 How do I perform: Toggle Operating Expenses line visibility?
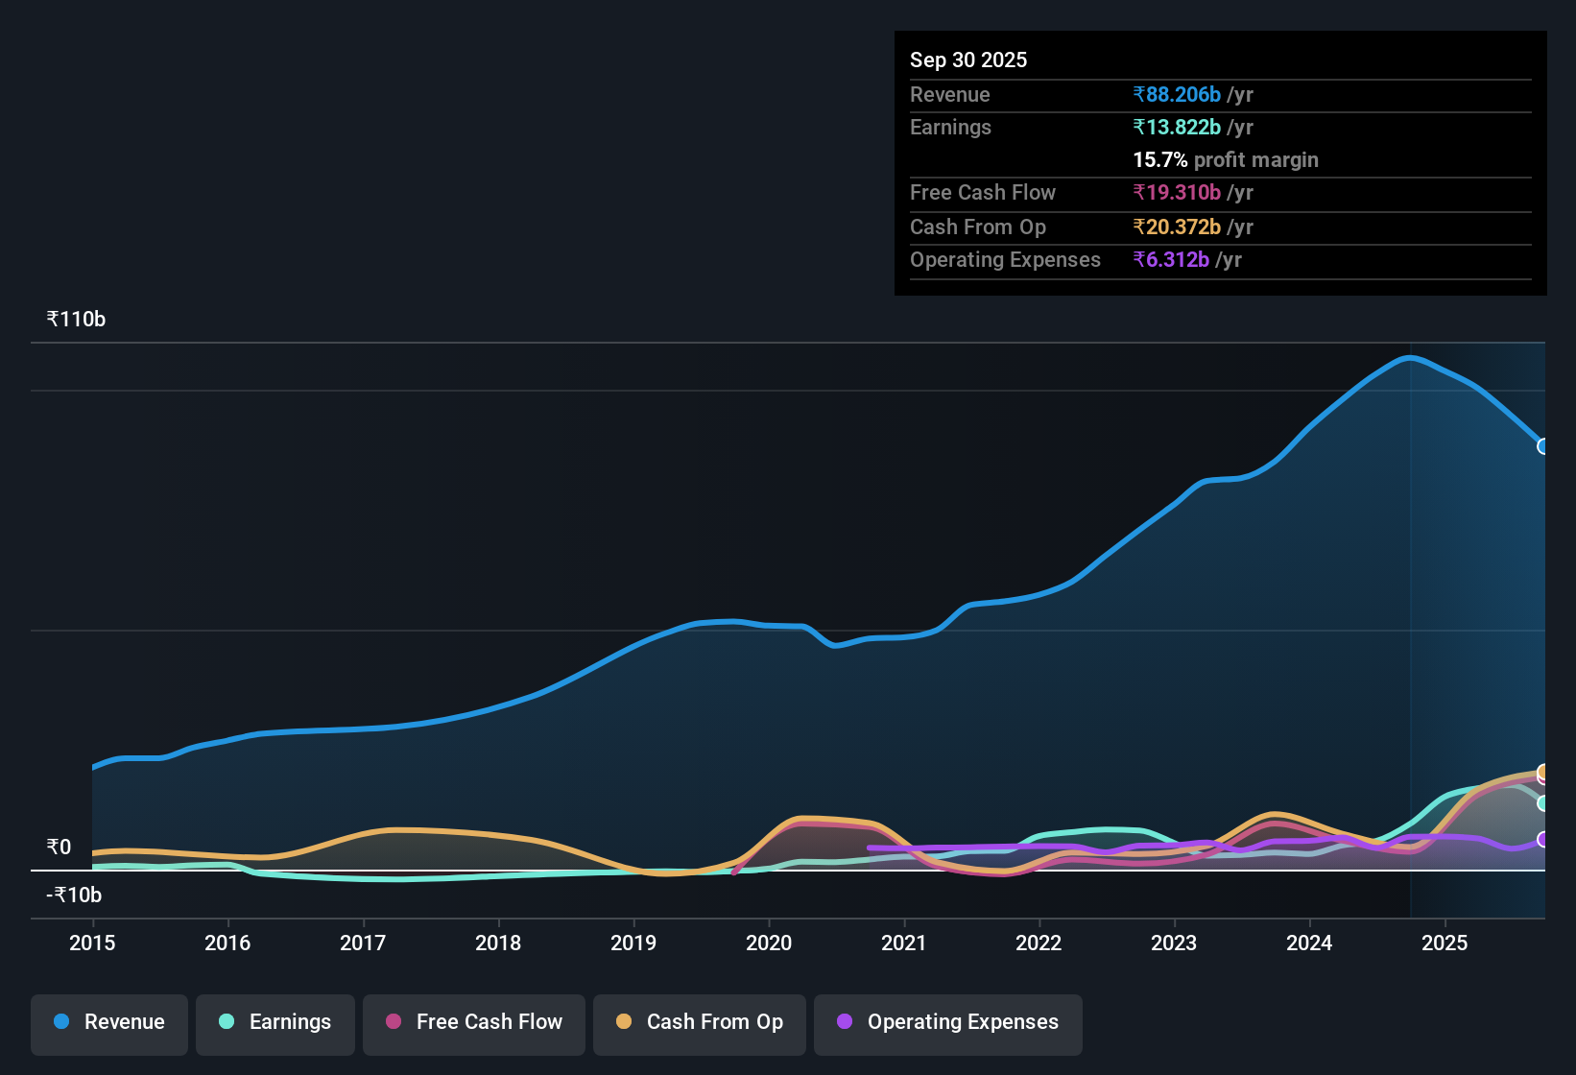point(947,1022)
